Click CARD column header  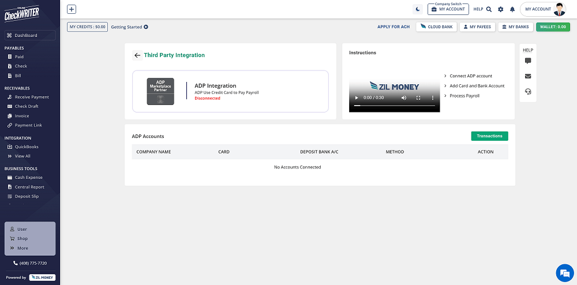click(x=224, y=152)
